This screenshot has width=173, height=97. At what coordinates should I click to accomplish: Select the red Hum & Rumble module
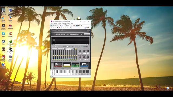point(58,65)
